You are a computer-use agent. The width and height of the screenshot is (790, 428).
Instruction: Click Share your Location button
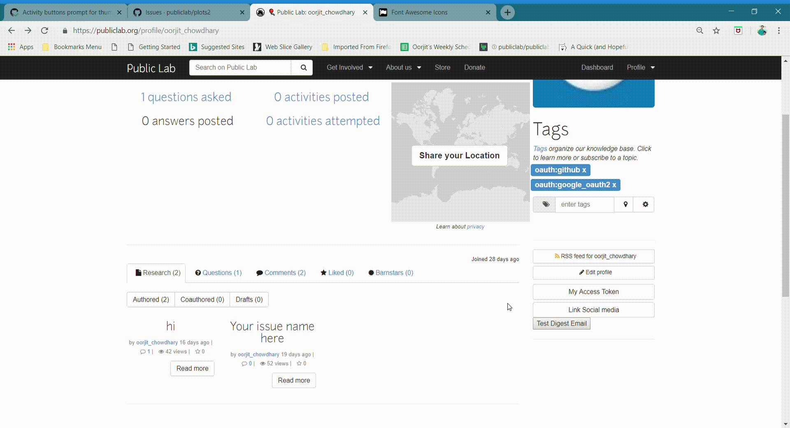pyautogui.click(x=459, y=156)
